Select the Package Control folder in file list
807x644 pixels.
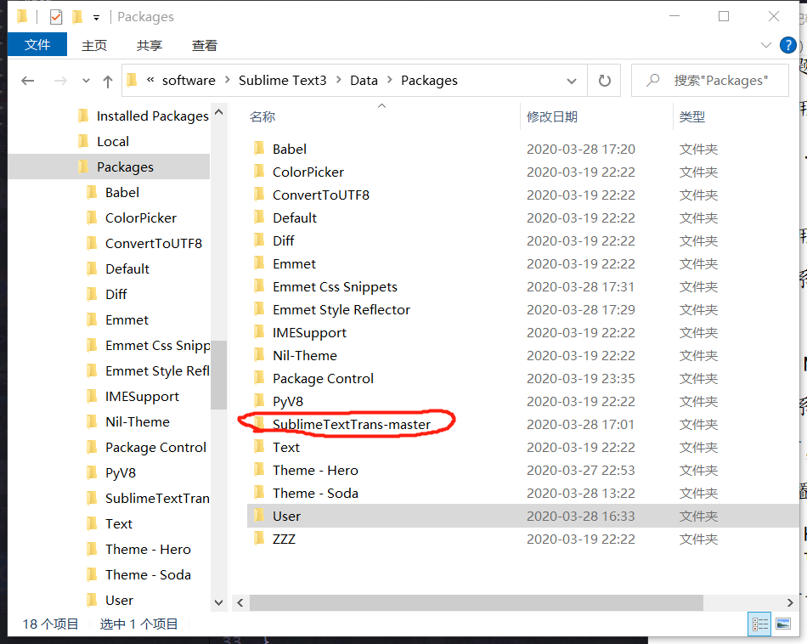click(323, 378)
